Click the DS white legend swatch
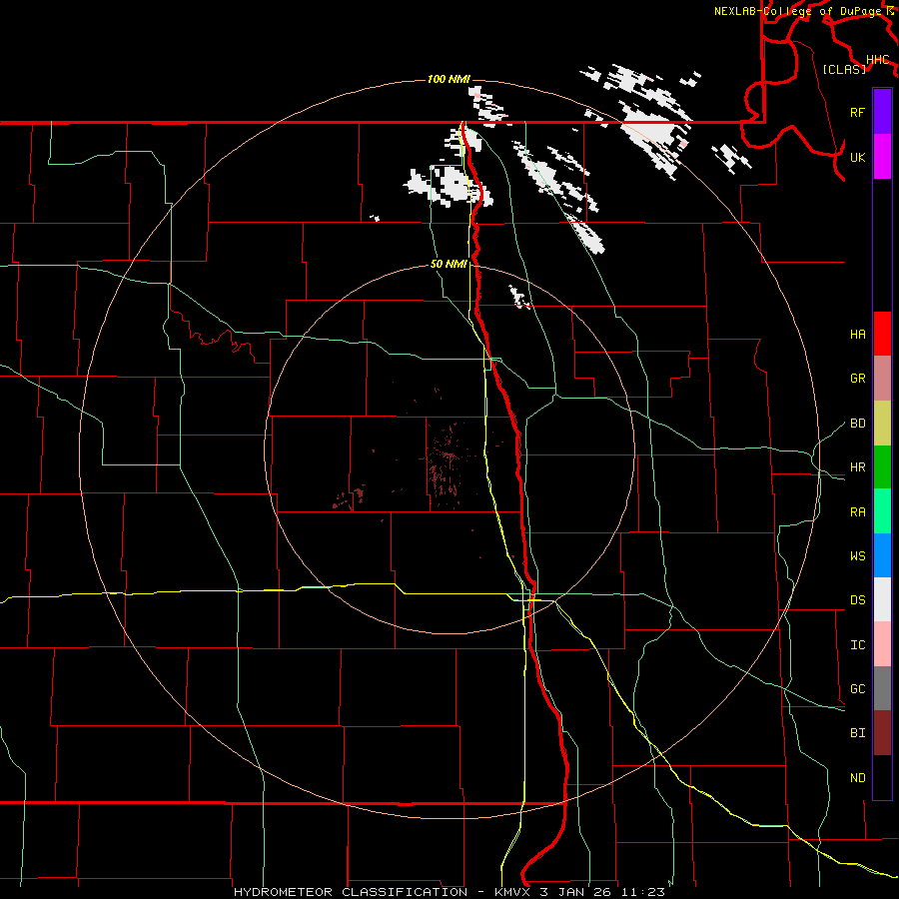 click(882, 599)
